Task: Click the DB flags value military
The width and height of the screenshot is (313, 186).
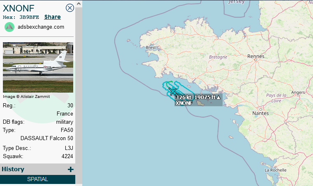Action: point(65,122)
